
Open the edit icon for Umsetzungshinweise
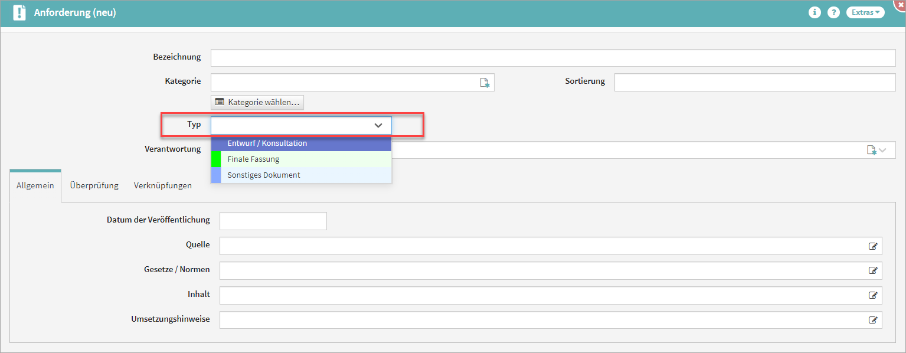(873, 320)
